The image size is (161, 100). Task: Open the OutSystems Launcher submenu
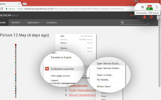(64, 69)
